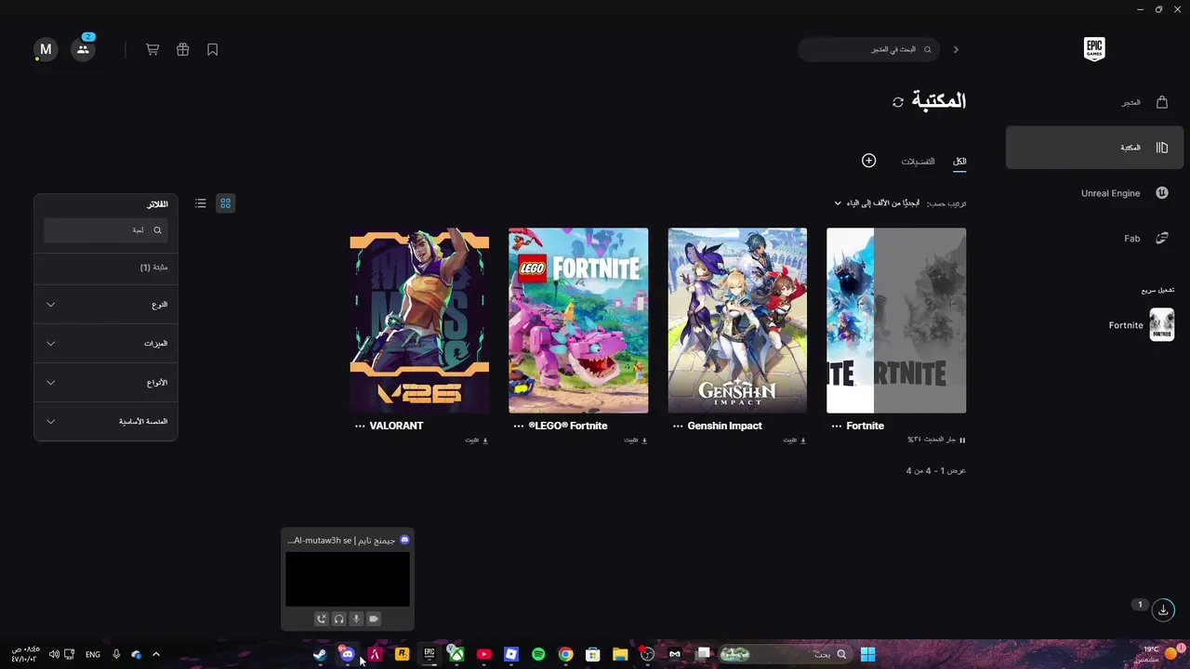
Task: Open Xbox app from the taskbar
Action: point(456,654)
